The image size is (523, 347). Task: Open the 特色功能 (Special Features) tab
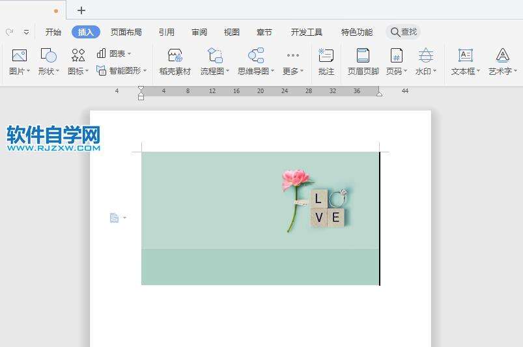pyautogui.click(x=356, y=32)
